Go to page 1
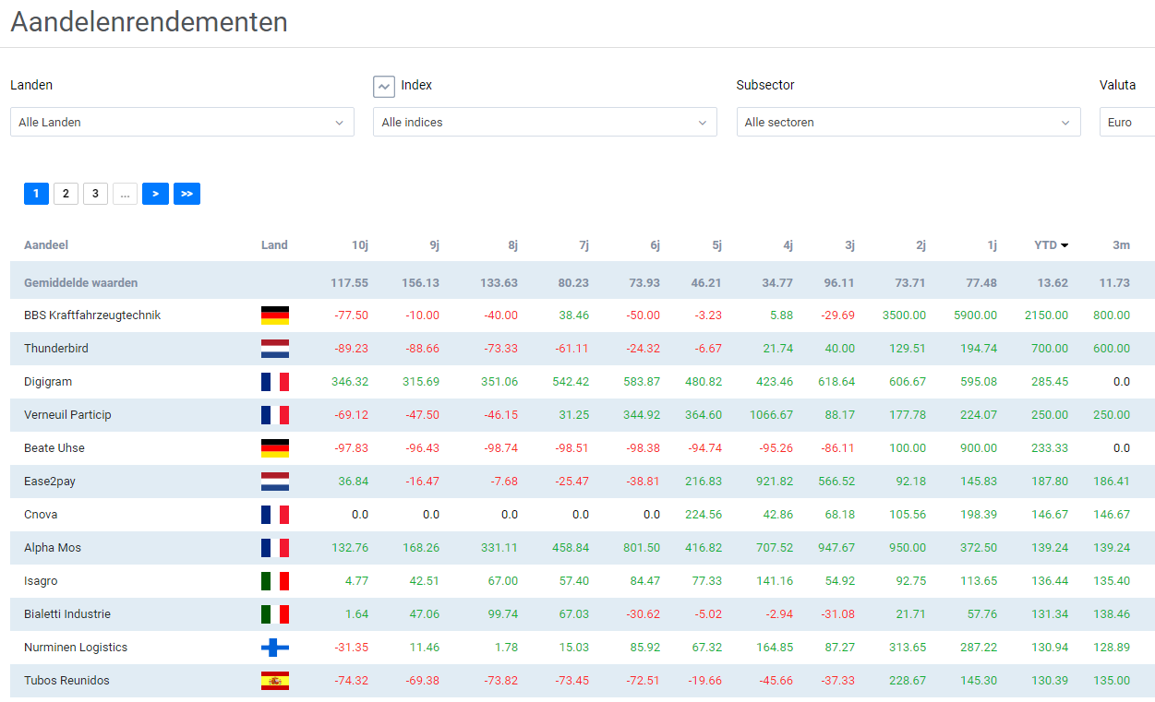The image size is (1155, 702). tap(36, 194)
